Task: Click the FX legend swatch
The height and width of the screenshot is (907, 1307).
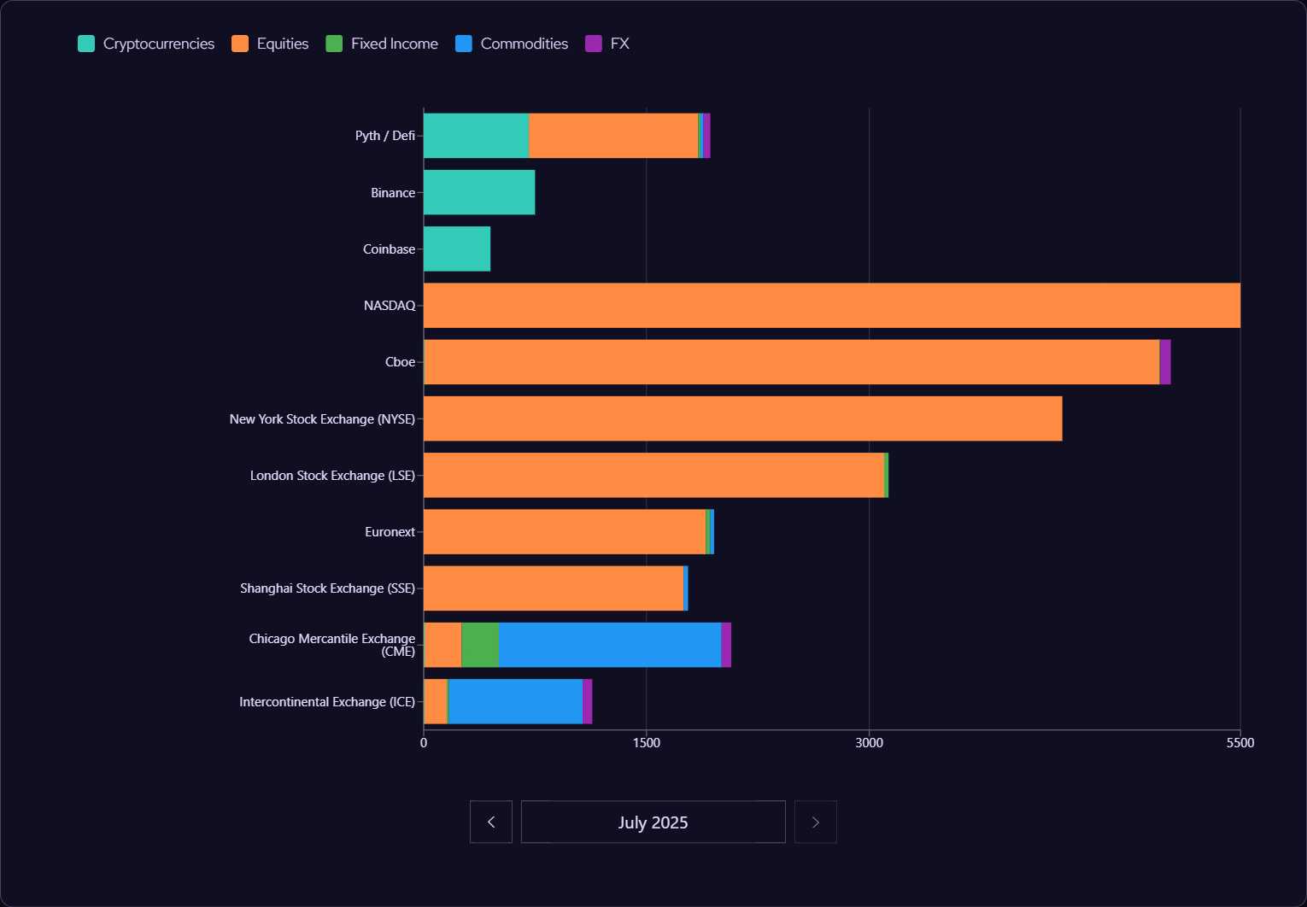Action: pyautogui.click(x=594, y=44)
